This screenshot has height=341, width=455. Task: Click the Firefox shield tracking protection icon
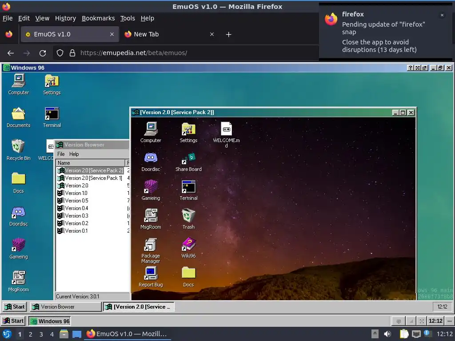click(x=60, y=53)
